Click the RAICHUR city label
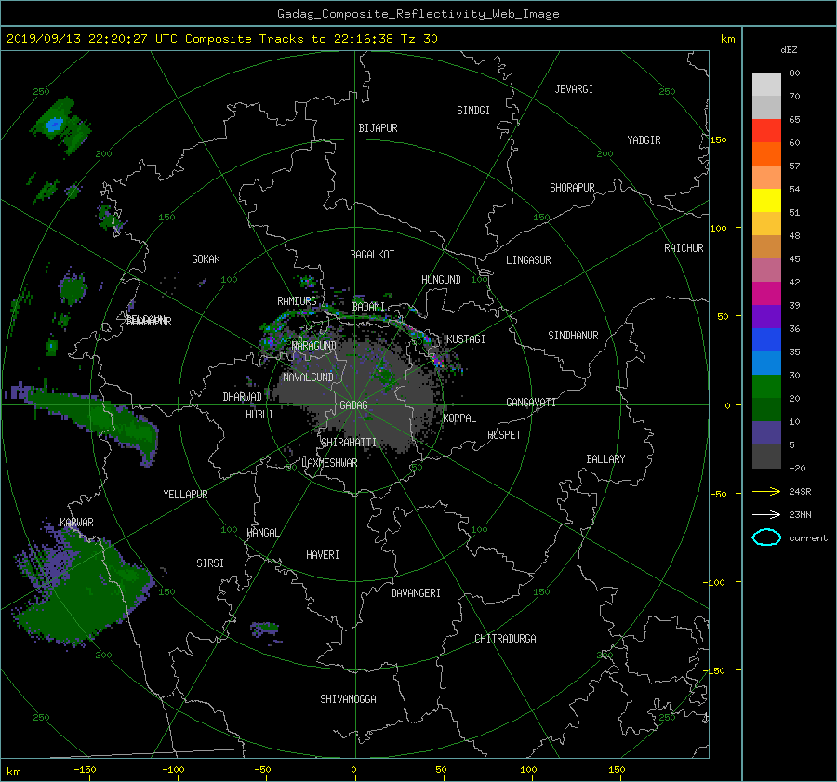Screen dimensions: 837x782 click(684, 248)
